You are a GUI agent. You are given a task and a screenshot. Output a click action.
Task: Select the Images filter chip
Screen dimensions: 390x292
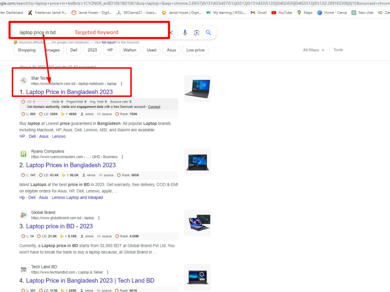coord(53,50)
